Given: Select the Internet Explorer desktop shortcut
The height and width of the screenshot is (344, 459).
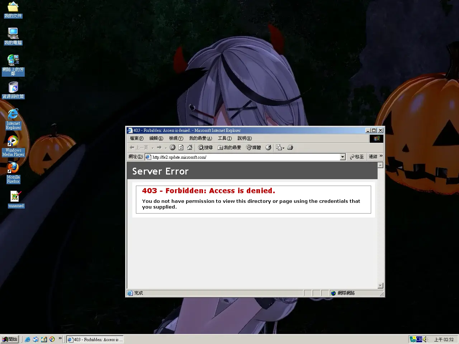Looking at the screenshot, I should tap(13, 119).
